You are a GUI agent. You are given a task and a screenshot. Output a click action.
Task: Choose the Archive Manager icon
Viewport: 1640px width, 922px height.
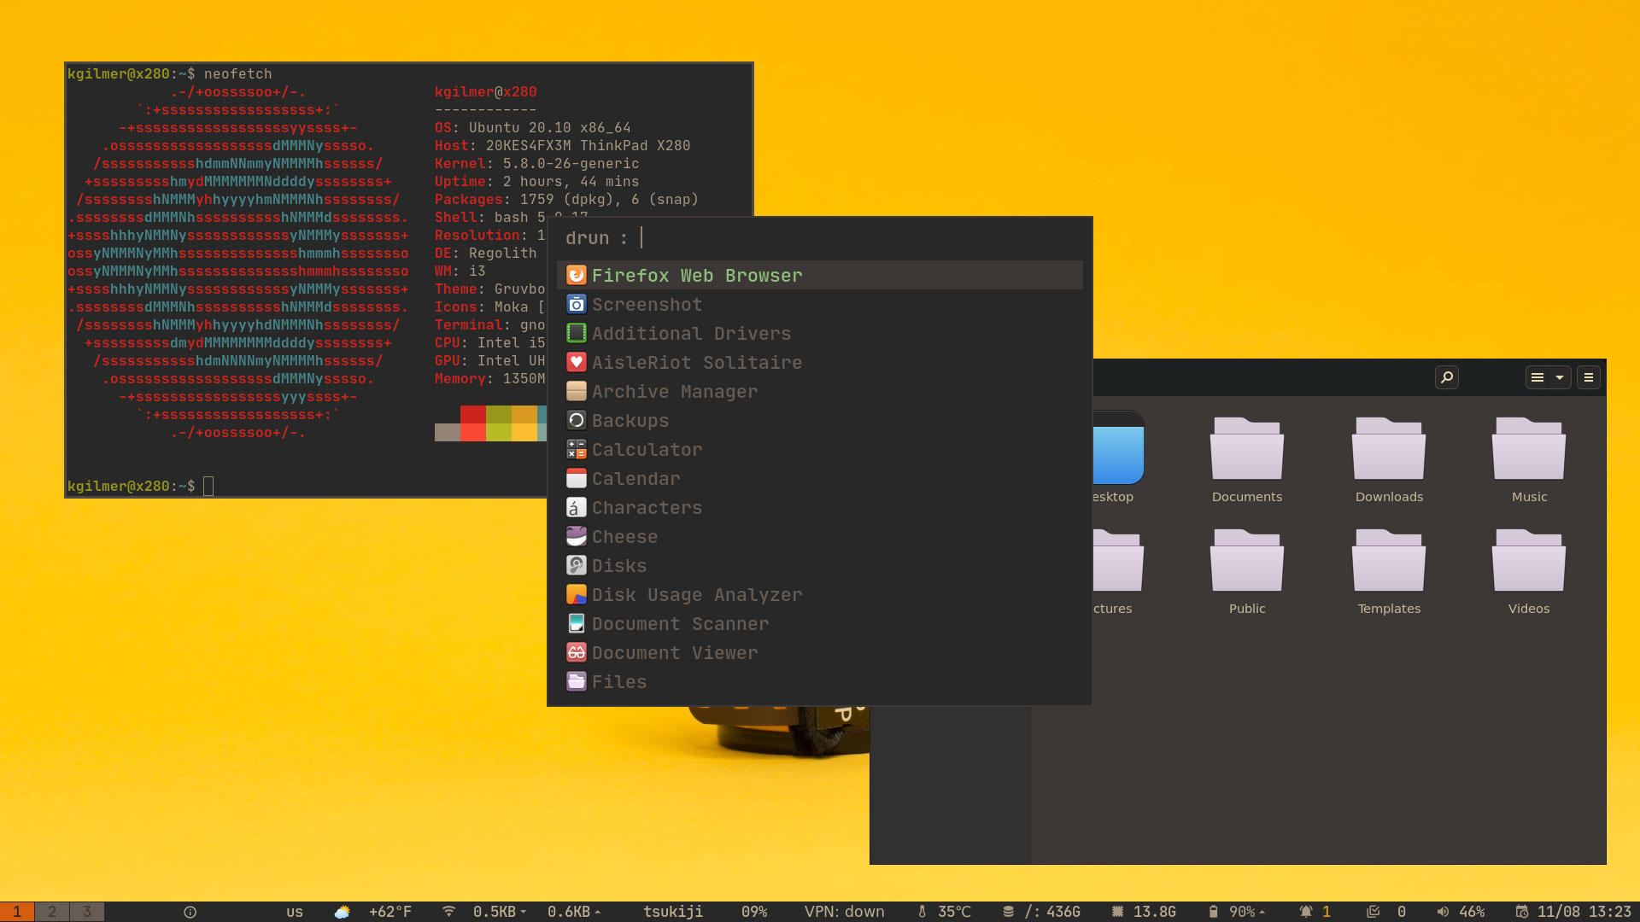click(577, 392)
